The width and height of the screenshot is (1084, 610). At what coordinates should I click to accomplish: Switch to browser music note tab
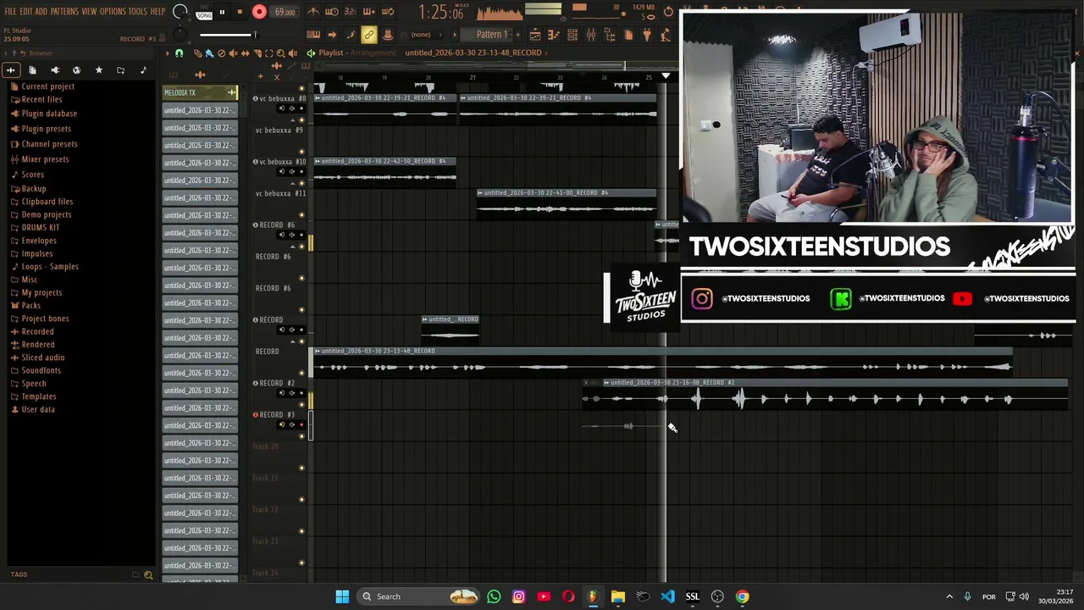142,70
